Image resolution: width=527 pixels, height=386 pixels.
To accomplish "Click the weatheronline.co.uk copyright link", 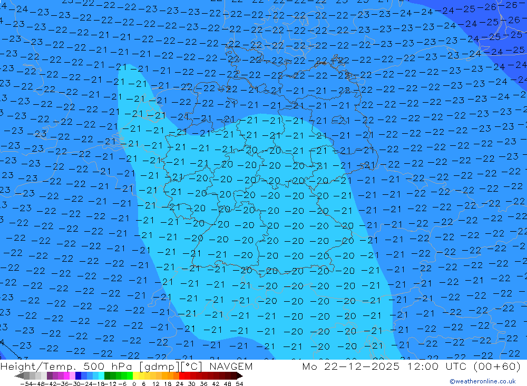I will tap(483, 381).
